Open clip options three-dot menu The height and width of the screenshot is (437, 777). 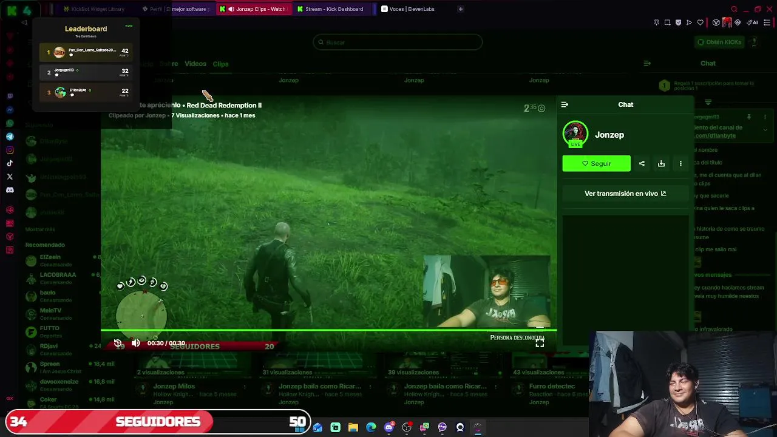point(680,163)
